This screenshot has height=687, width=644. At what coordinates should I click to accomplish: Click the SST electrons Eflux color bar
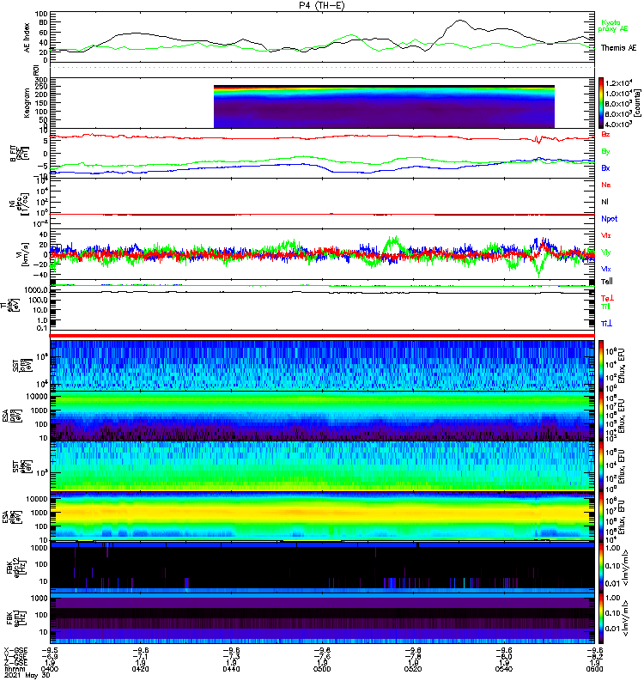(x=602, y=465)
